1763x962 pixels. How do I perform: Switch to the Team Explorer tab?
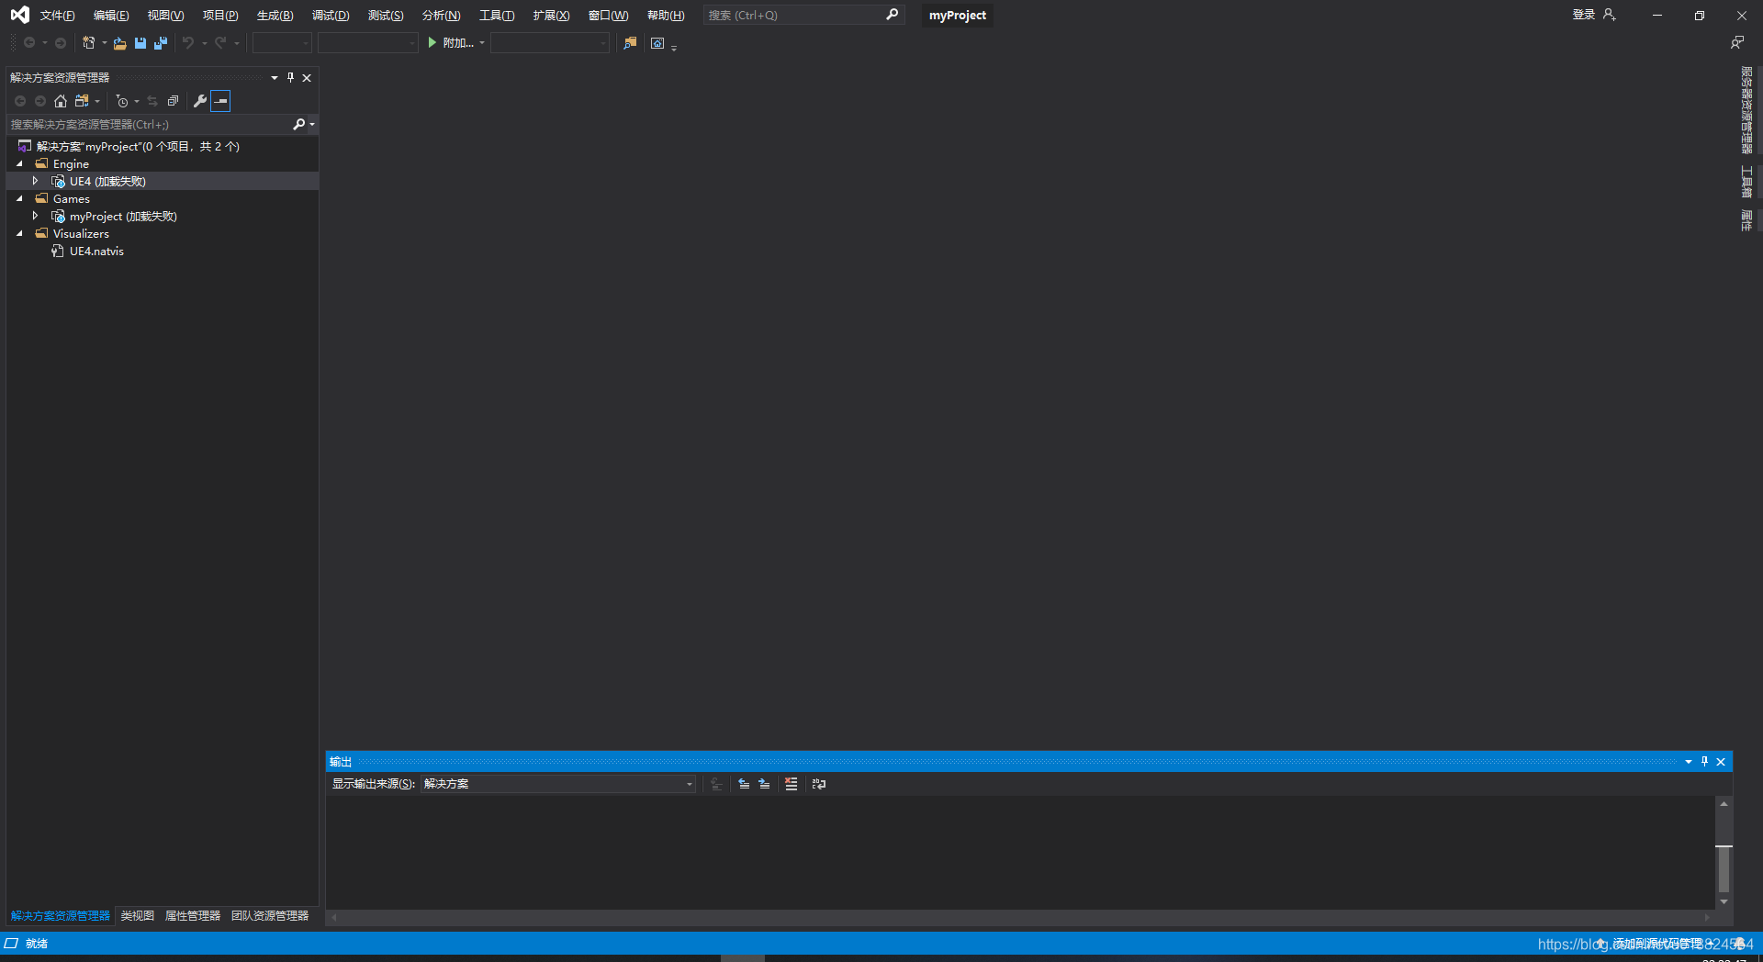pyautogui.click(x=270, y=915)
